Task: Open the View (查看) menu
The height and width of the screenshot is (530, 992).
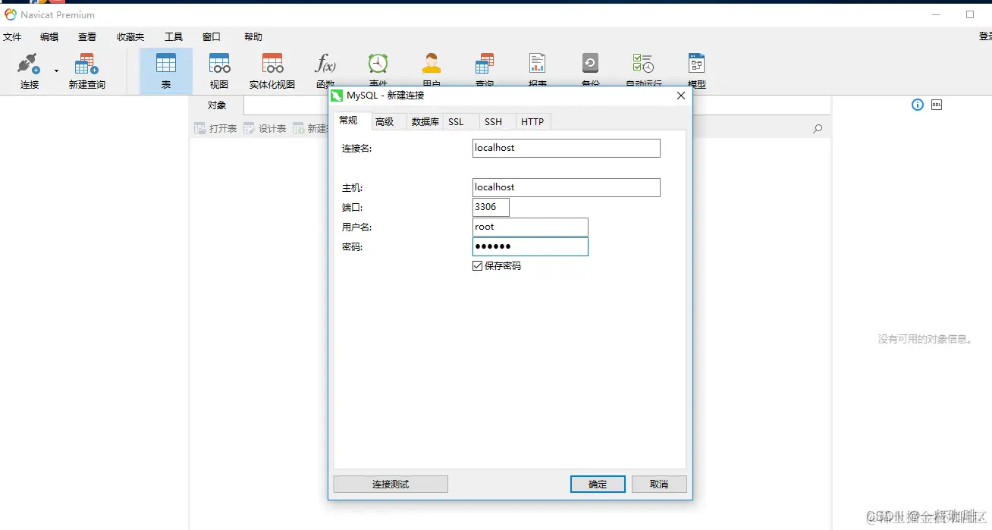Action: [x=87, y=36]
